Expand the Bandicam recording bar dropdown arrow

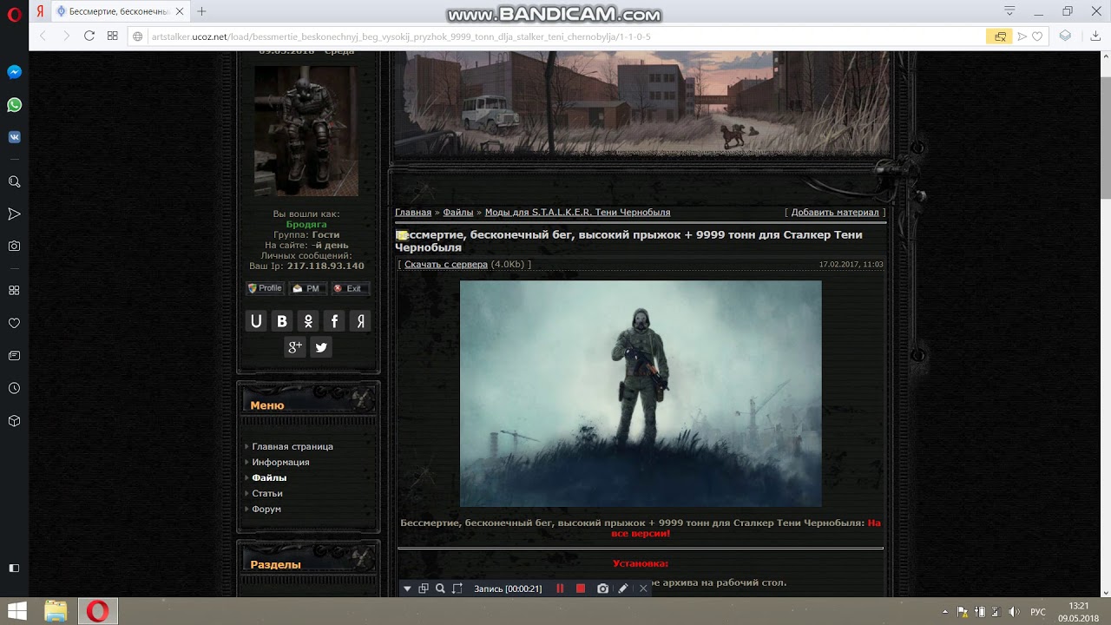coord(407,589)
